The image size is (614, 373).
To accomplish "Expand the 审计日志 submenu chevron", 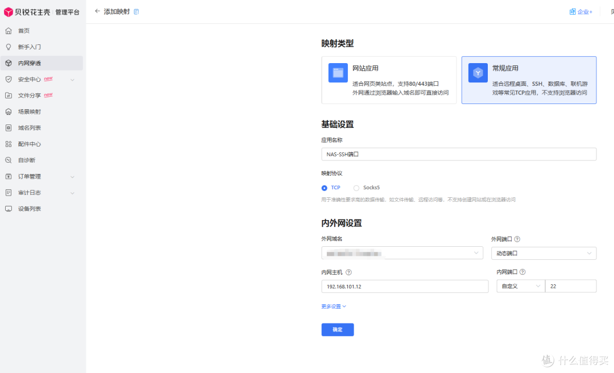I will point(72,193).
